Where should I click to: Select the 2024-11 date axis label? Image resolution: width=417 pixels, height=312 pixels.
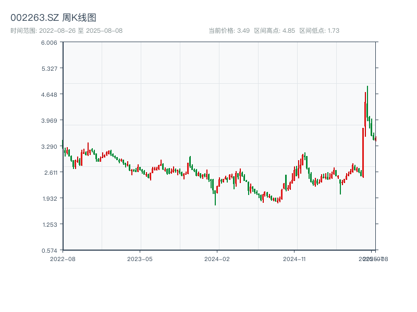click(x=295, y=258)
